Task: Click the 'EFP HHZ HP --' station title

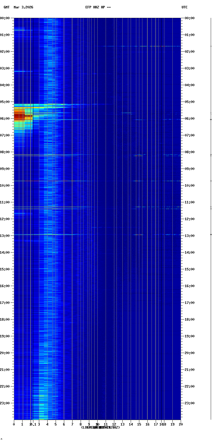Action: [x=98, y=7]
